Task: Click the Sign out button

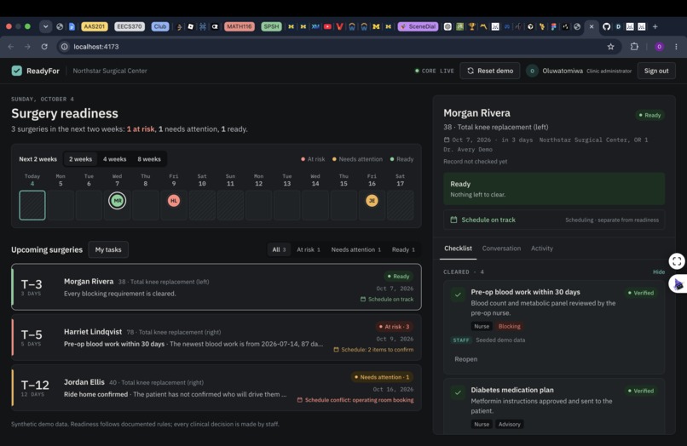Action: [656, 71]
